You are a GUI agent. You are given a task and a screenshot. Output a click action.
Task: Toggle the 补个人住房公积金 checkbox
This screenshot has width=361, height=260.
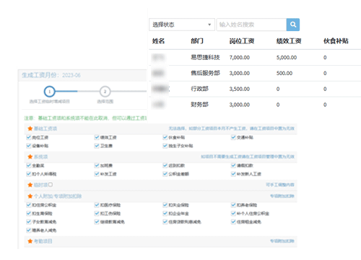click(x=233, y=213)
